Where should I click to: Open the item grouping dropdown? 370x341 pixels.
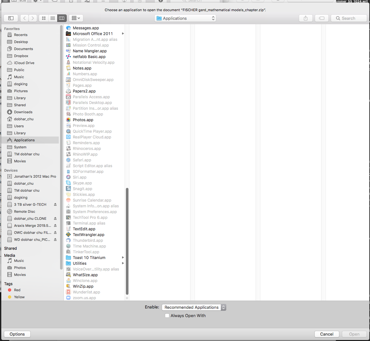tap(76, 18)
